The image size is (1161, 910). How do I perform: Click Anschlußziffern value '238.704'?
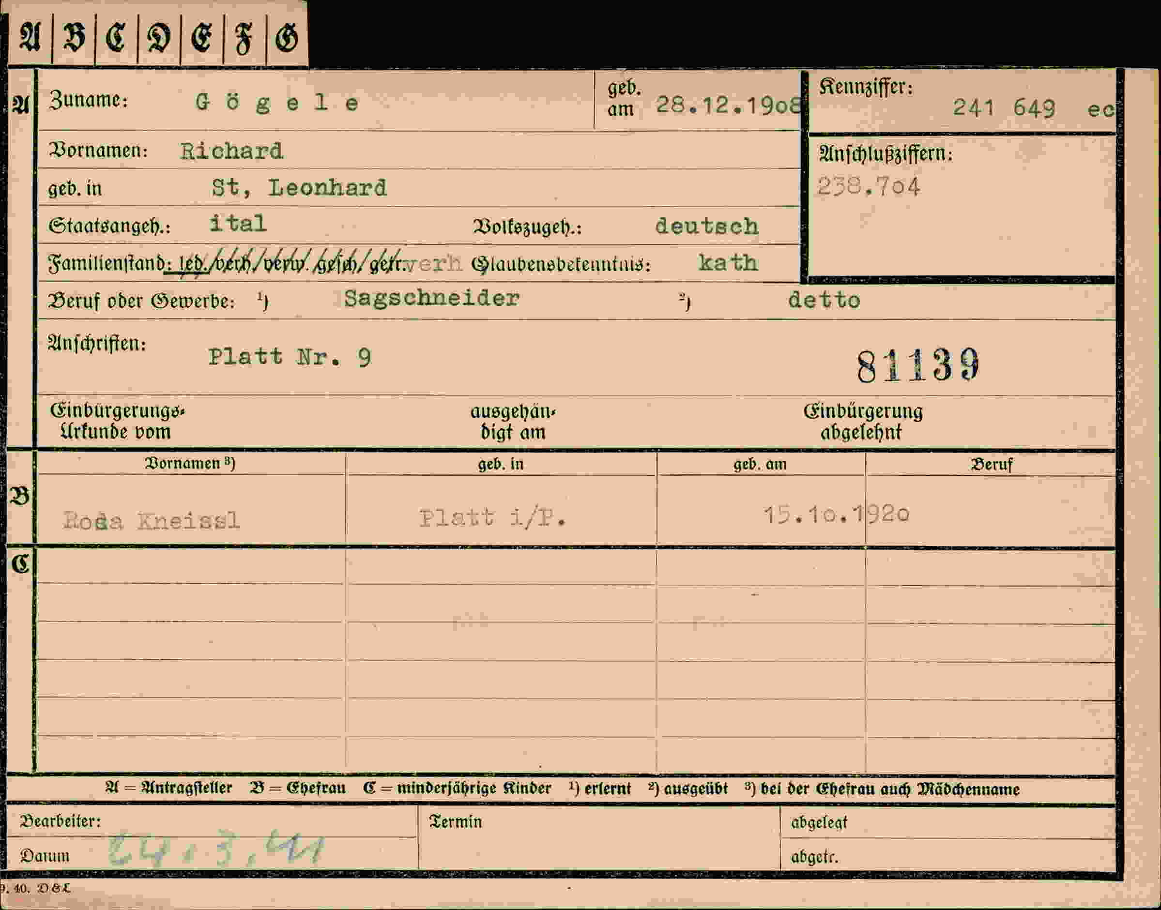[869, 187]
